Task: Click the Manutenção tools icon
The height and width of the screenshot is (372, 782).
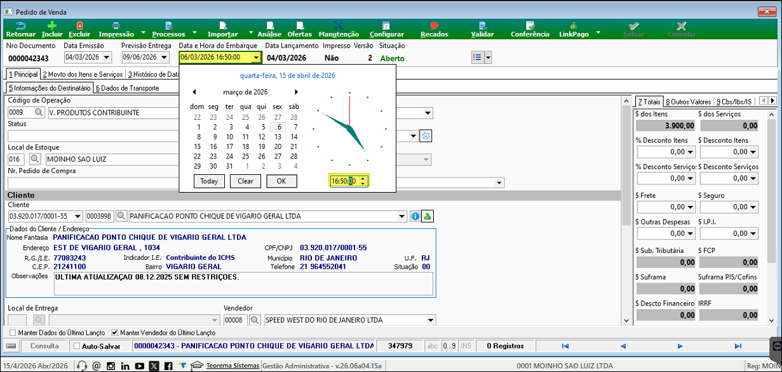Action: click(339, 25)
